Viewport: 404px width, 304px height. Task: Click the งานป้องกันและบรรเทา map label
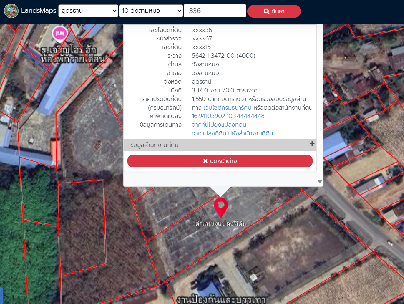[x=221, y=300]
